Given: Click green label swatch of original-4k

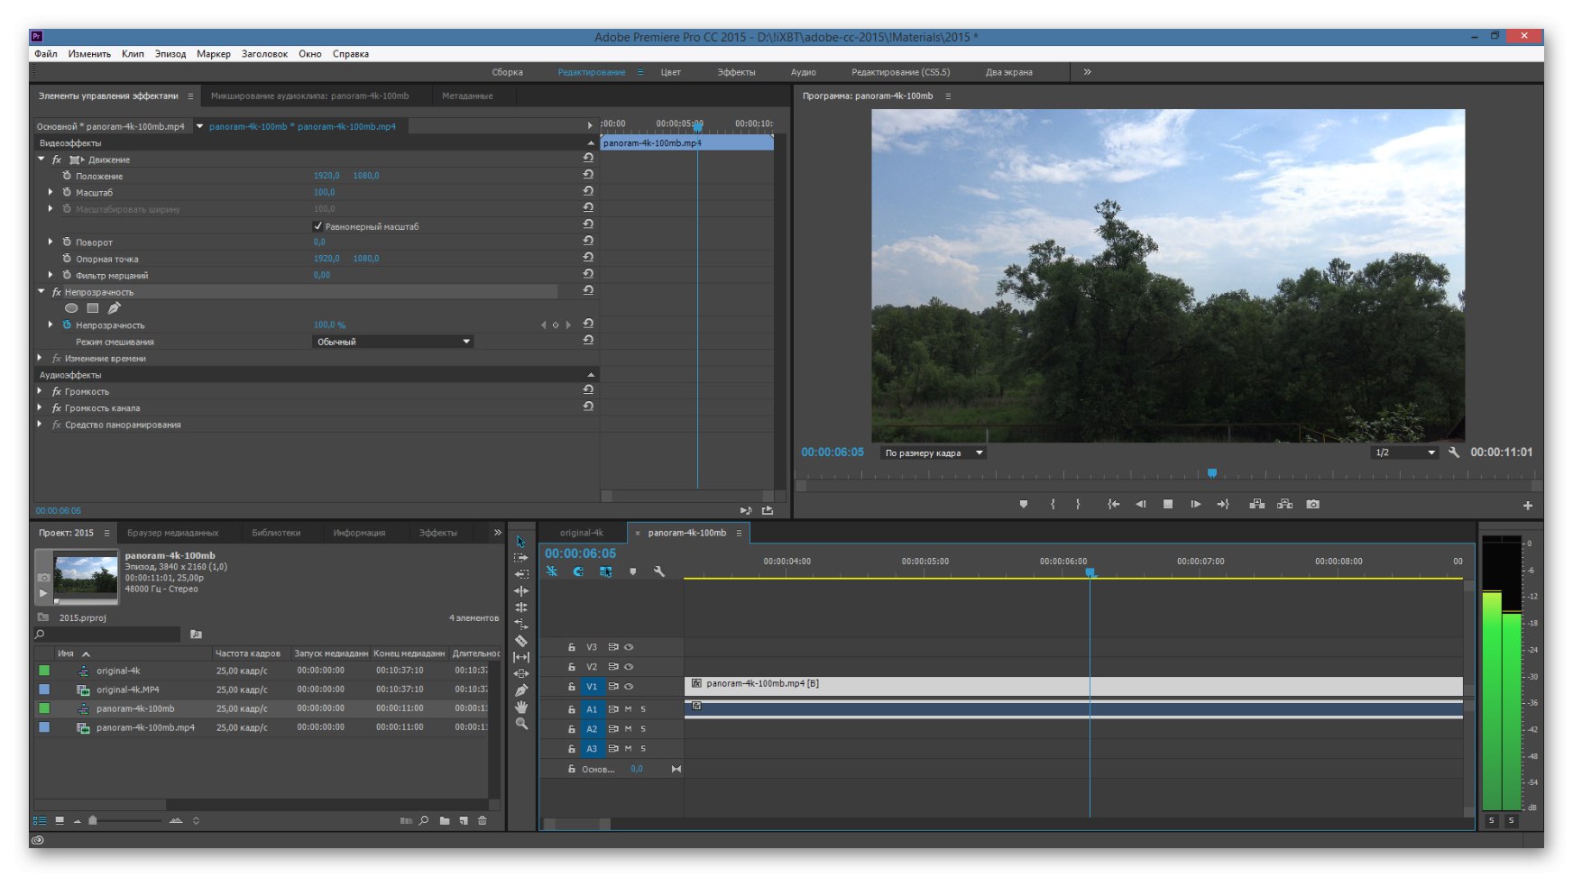Looking at the screenshot, I should click(x=44, y=671).
